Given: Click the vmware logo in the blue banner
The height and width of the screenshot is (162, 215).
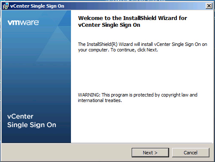Looking at the screenshot, I should coord(23,23).
